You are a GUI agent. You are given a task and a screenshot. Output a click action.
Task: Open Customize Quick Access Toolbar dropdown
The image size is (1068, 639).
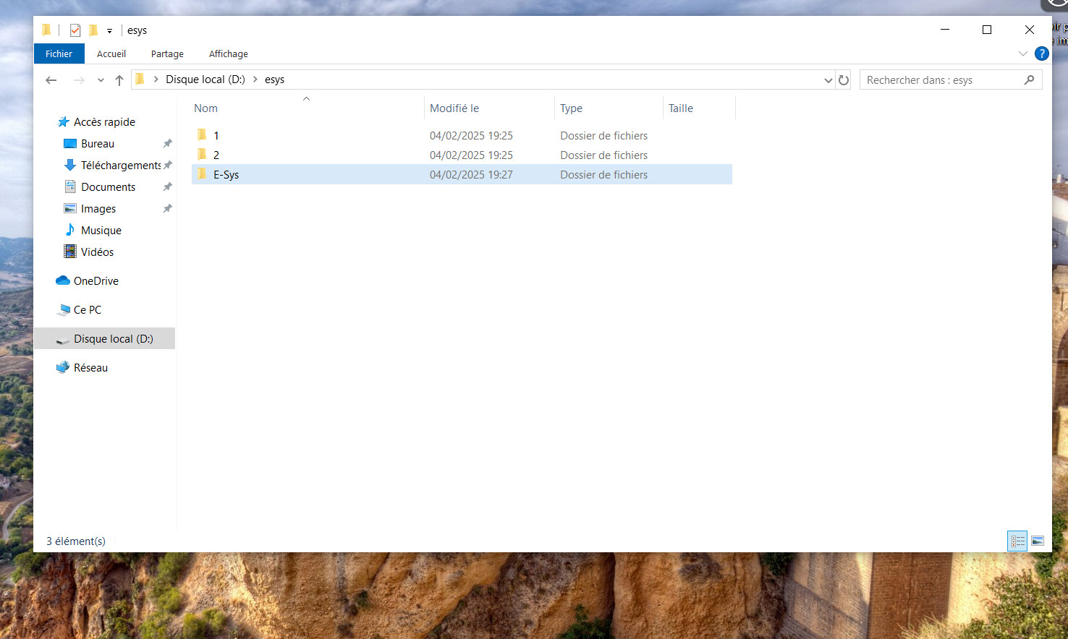pyautogui.click(x=110, y=31)
